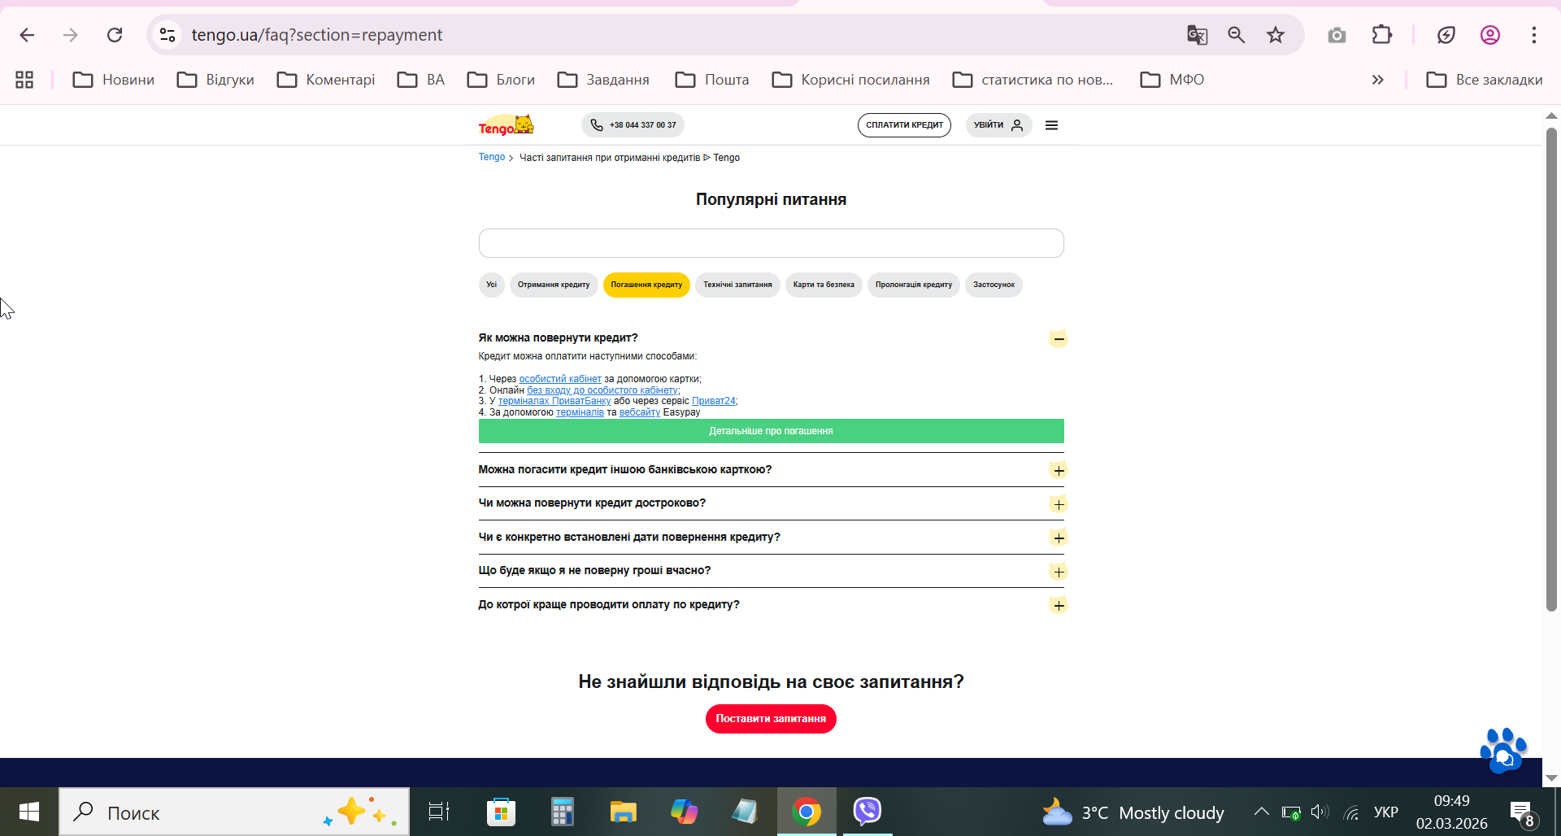Screen dimensions: 1561x836
Task: Click the Windows 'Поиск' search box
Action: (234, 812)
